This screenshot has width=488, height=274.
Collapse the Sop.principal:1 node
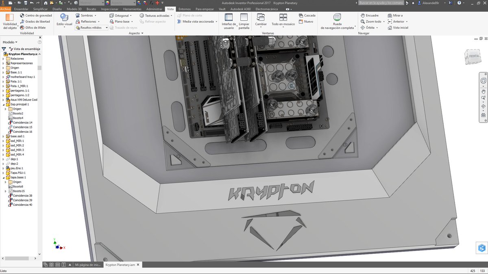pos(3,104)
